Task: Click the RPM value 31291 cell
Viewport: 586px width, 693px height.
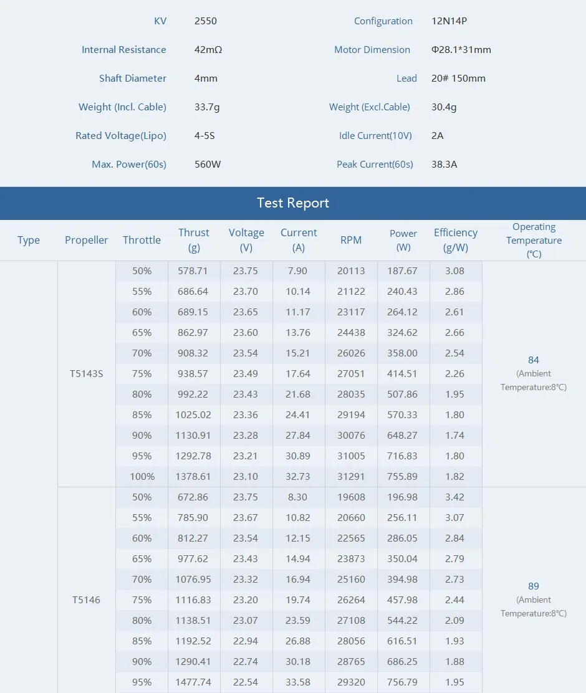Action: point(351,476)
